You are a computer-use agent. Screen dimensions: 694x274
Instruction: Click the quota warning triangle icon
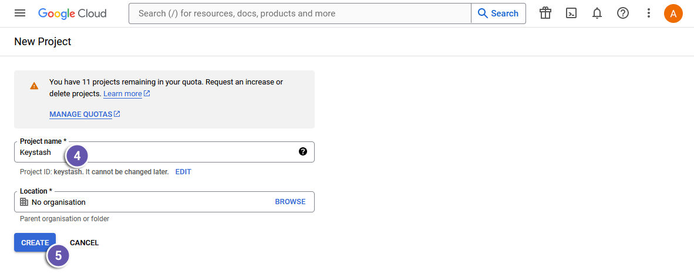(x=34, y=86)
